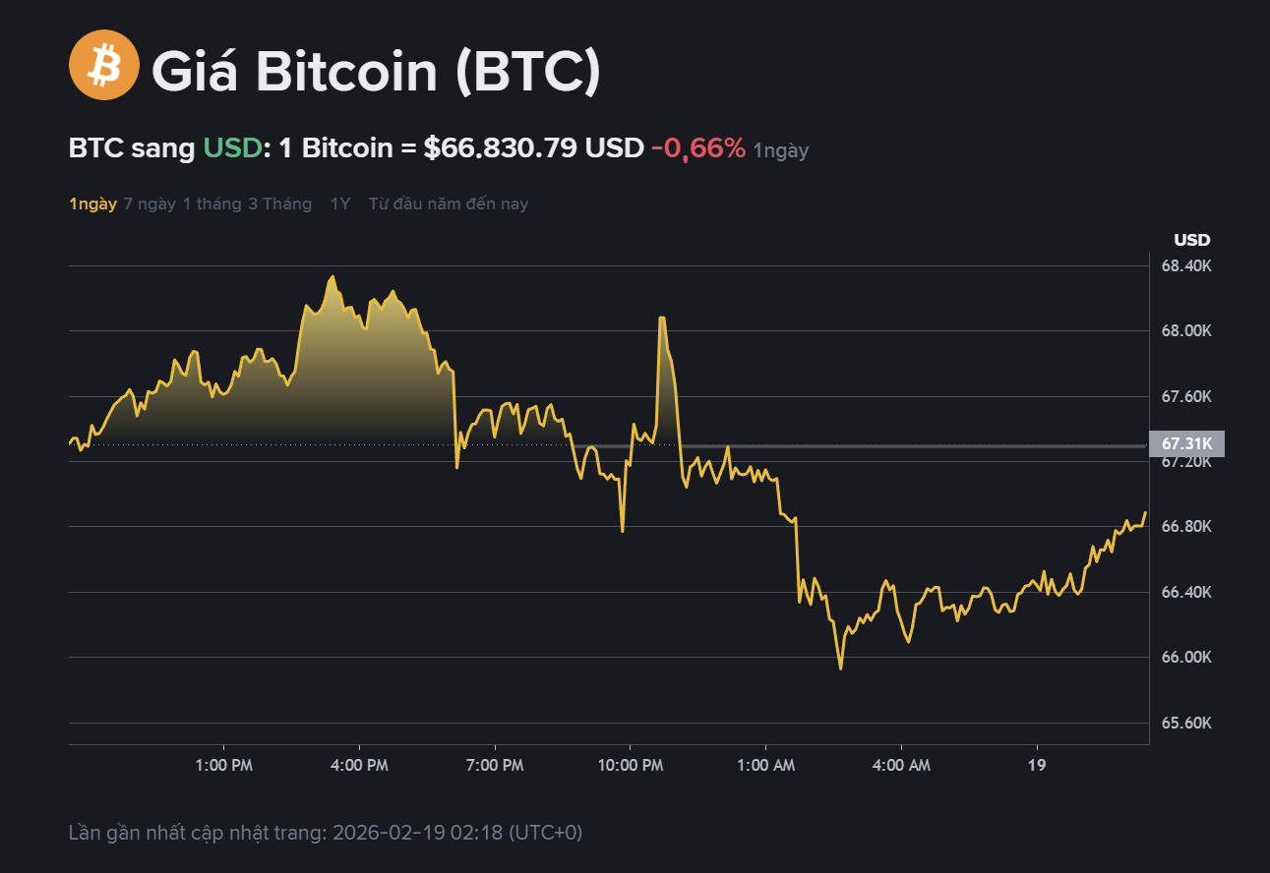This screenshot has width=1270, height=873.
Task: Click the Giá Bitcoin (BTC) heading
Action: pyautogui.click(x=375, y=71)
